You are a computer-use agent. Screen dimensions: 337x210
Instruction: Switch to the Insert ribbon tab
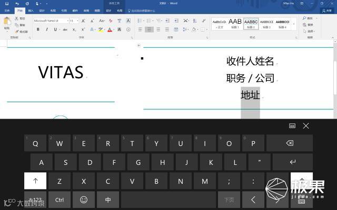(31, 10)
